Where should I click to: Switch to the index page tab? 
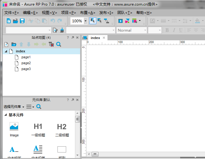(95, 38)
